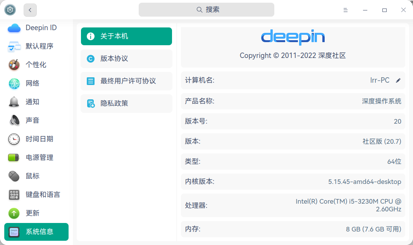The width and height of the screenshot is (413, 245).
Task: Select 默认程序 in the sidebar
Action: click(36, 46)
